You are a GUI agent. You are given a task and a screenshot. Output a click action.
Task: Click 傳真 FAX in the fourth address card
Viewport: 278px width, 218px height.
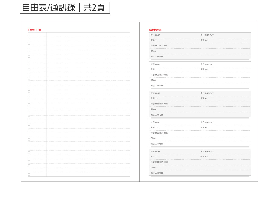pyautogui.click(x=204, y=127)
